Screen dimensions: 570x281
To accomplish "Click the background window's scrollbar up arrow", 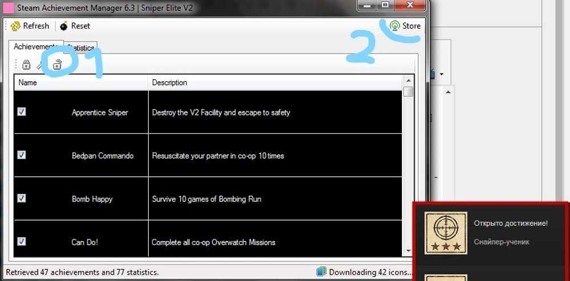I will (x=448, y=92).
